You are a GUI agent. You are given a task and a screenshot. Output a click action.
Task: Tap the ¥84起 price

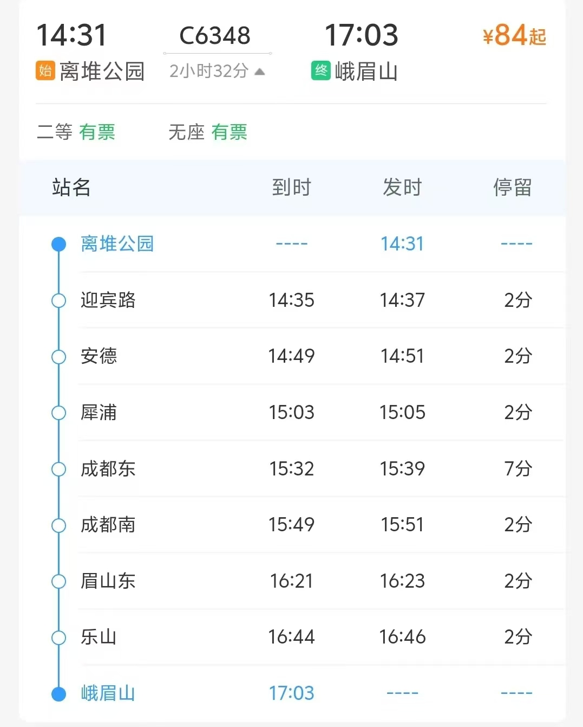514,36
